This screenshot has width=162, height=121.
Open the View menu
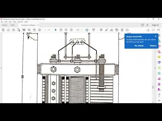pyautogui.click(x=10, y=22)
